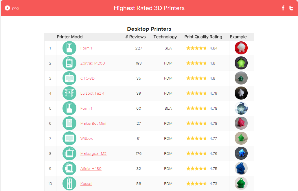View Makergear M2 example thumbnail
This screenshot has width=298, height=191.
point(241,153)
